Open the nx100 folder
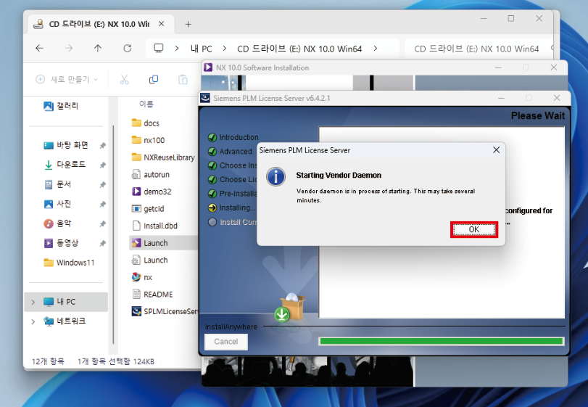588x407 pixels. [x=149, y=140]
